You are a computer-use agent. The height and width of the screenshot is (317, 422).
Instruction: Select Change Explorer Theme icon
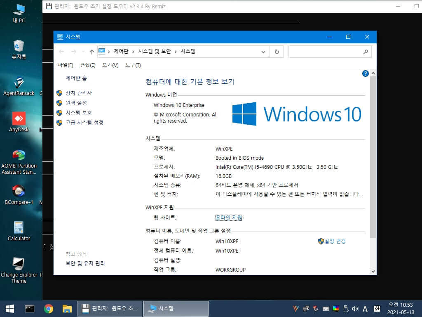[x=19, y=270]
